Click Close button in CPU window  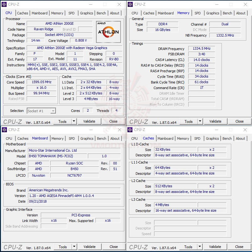[113, 121]
